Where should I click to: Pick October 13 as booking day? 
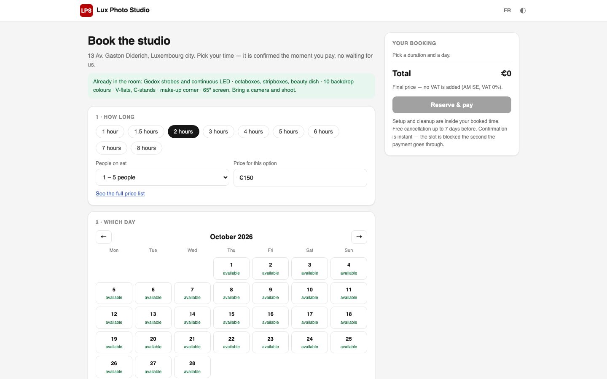153,318
